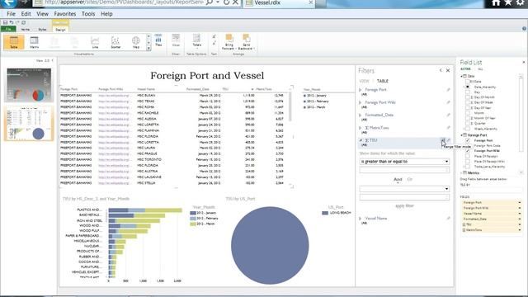Select the first view thumbnail
Viewport: 528px width, 297px height.
(29, 85)
